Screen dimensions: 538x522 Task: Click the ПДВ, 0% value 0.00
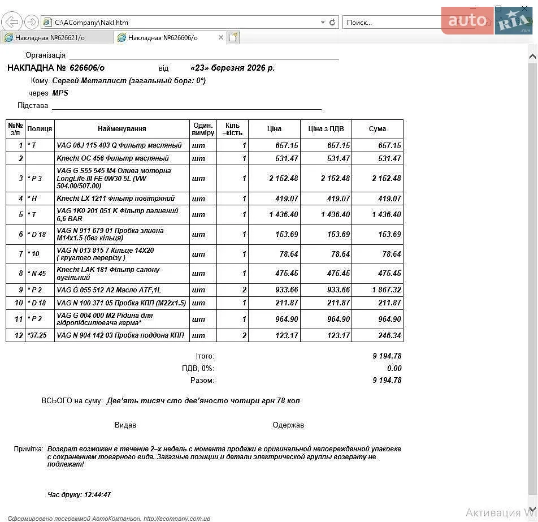394,368
